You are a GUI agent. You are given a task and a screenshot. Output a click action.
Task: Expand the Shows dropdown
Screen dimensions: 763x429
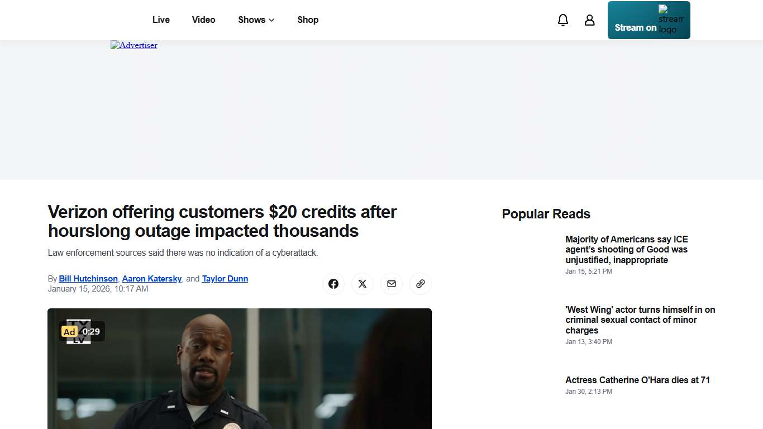[255, 20]
